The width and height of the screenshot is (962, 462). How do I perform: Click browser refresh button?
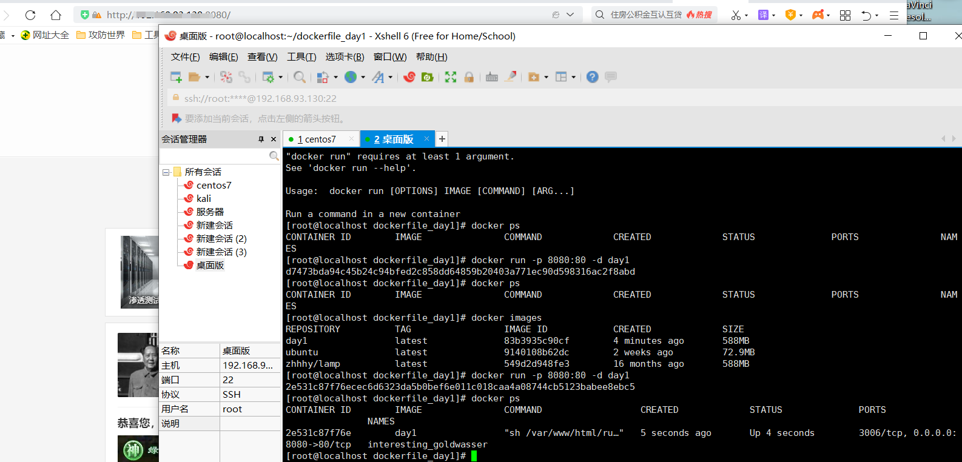[x=31, y=15]
